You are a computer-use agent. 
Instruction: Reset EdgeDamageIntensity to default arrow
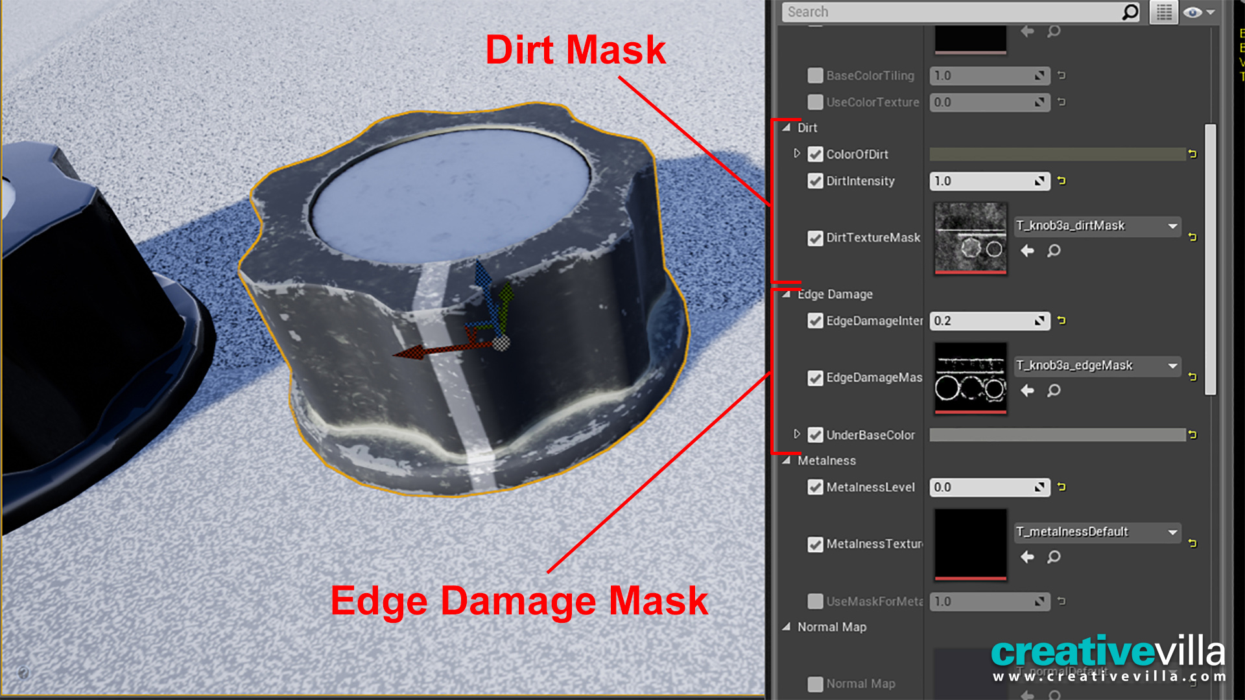click(x=1061, y=321)
